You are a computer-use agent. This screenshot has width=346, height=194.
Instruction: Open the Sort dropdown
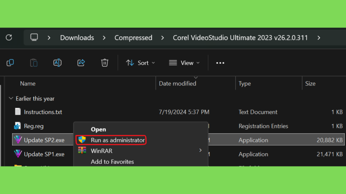click(140, 63)
